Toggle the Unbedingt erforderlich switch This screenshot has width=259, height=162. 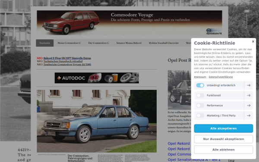point(200,85)
